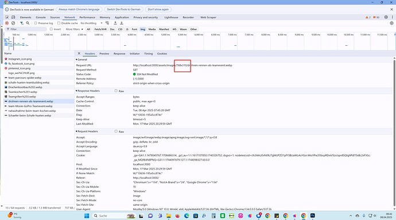Dismiss the German language infobar
The height and width of the screenshot is (220, 396).
[391, 9]
